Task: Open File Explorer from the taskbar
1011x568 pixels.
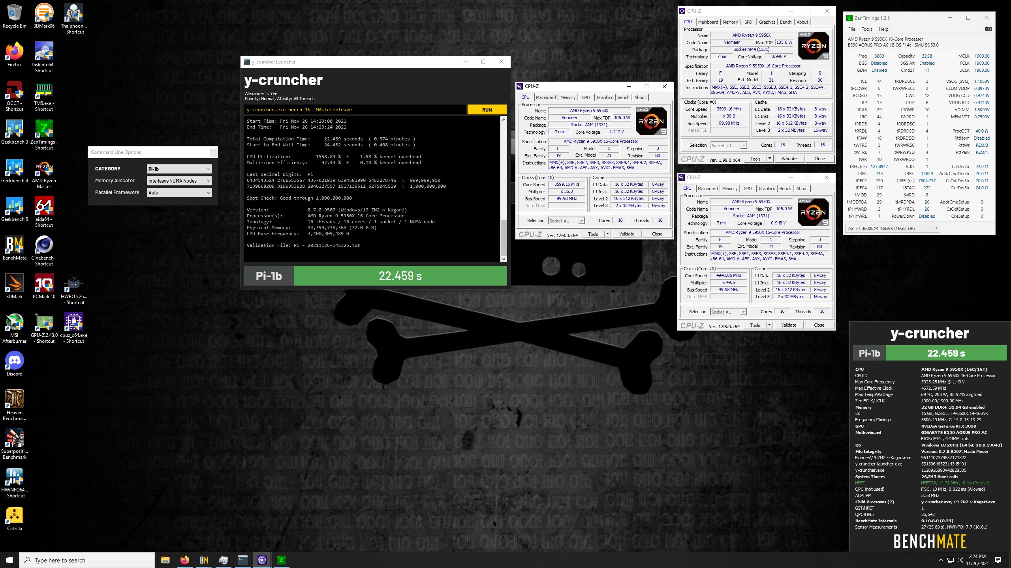Action: (x=165, y=560)
